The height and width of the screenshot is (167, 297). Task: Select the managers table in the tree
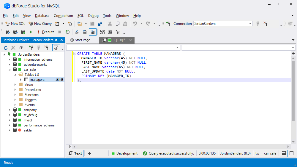(x=37, y=80)
